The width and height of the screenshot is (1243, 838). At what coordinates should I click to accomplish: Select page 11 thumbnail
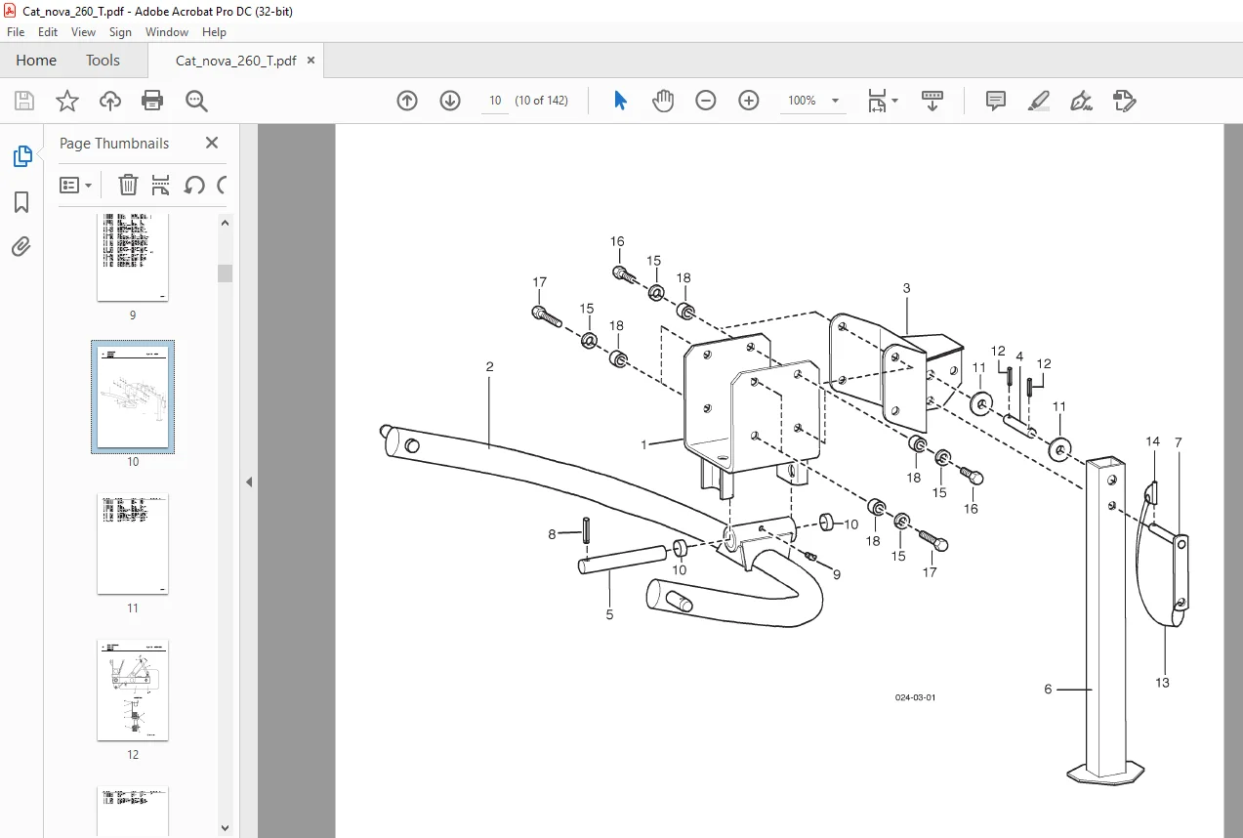coord(133,544)
